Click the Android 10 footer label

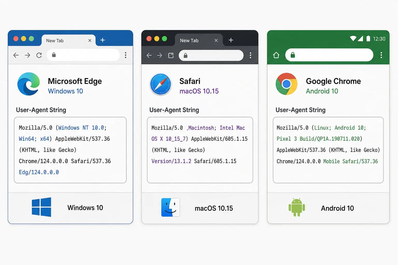click(x=337, y=208)
